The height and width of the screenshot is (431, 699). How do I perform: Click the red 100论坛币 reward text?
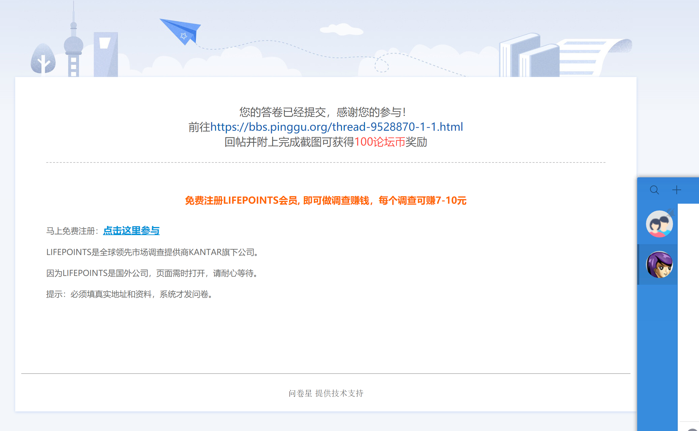[380, 142]
